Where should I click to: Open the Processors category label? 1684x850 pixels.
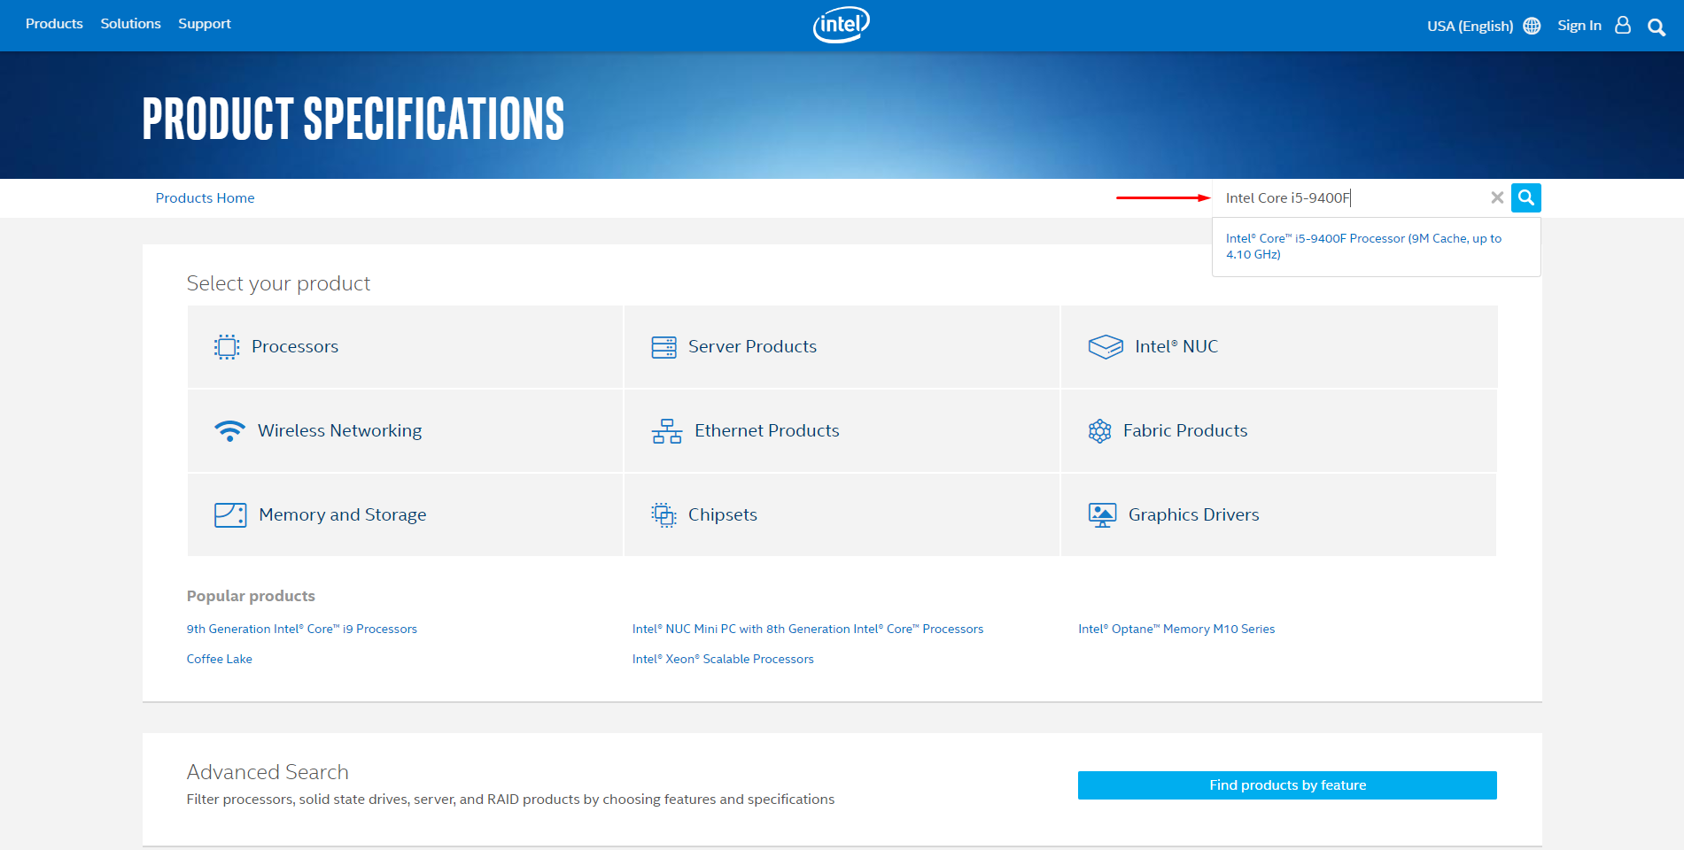tap(295, 347)
